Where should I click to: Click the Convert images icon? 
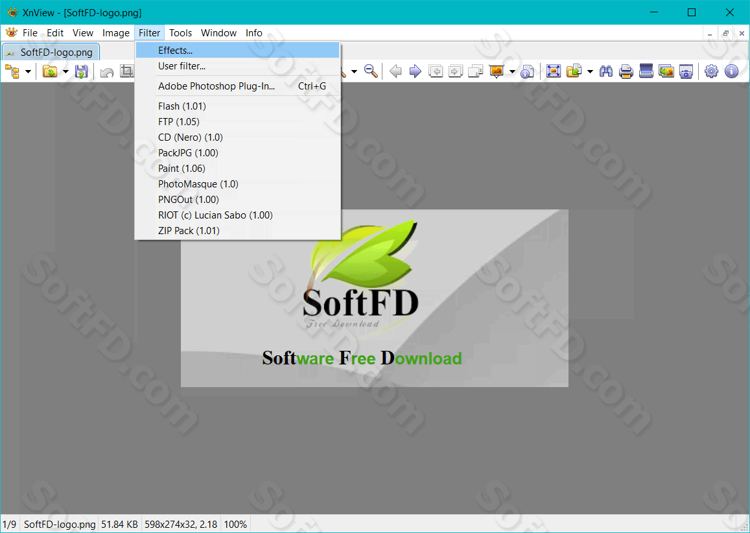(666, 71)
